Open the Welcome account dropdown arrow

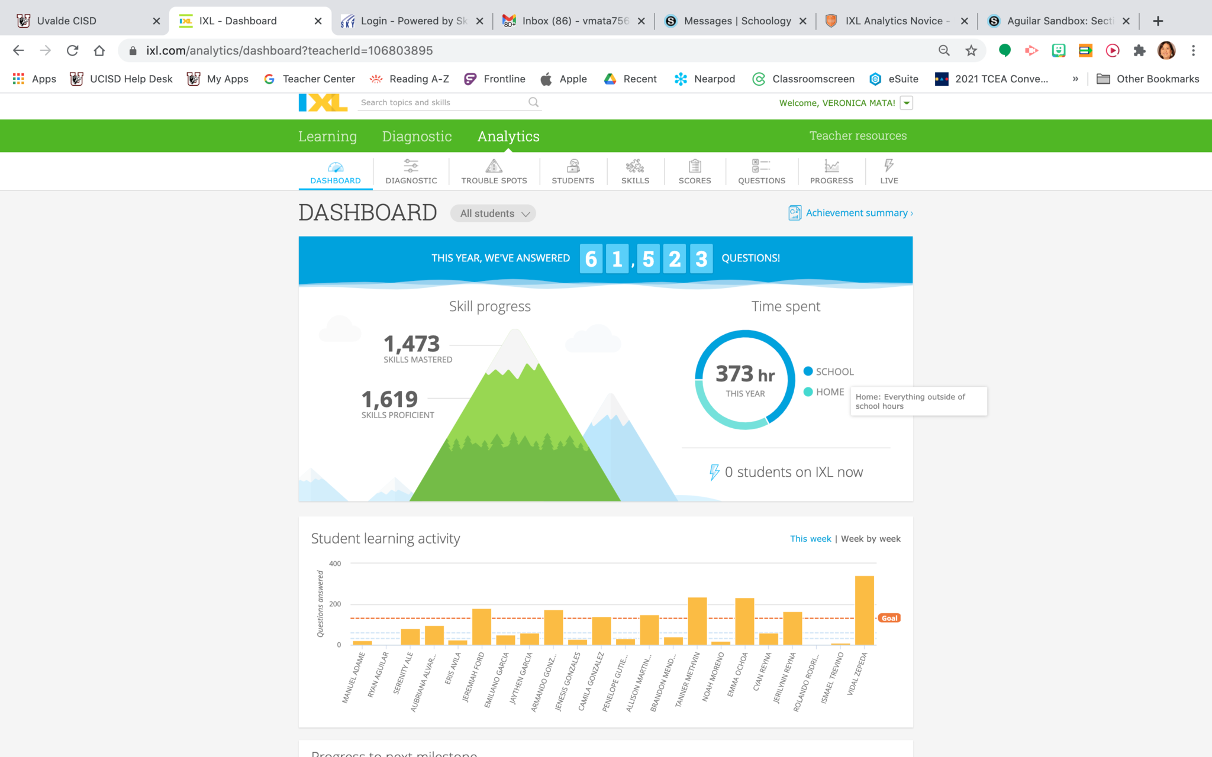click(907, 103)
